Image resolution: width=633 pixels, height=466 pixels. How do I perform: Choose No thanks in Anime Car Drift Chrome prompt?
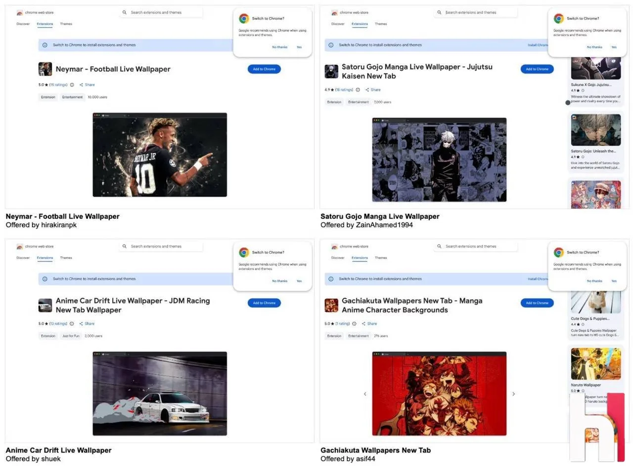coord(279,281)
